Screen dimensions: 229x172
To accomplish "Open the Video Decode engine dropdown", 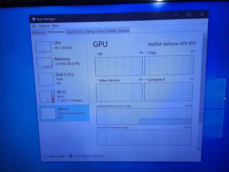I will (97, 80).
